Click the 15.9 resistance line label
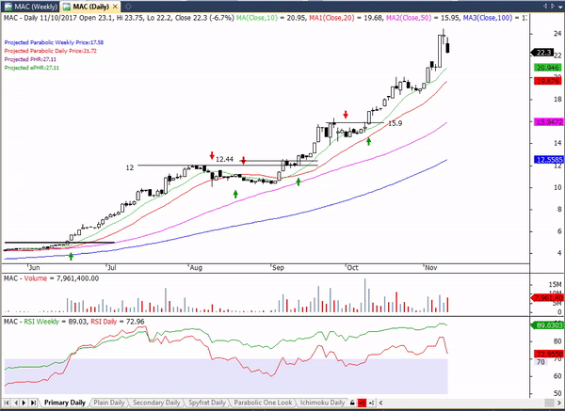 pos(395,123)
